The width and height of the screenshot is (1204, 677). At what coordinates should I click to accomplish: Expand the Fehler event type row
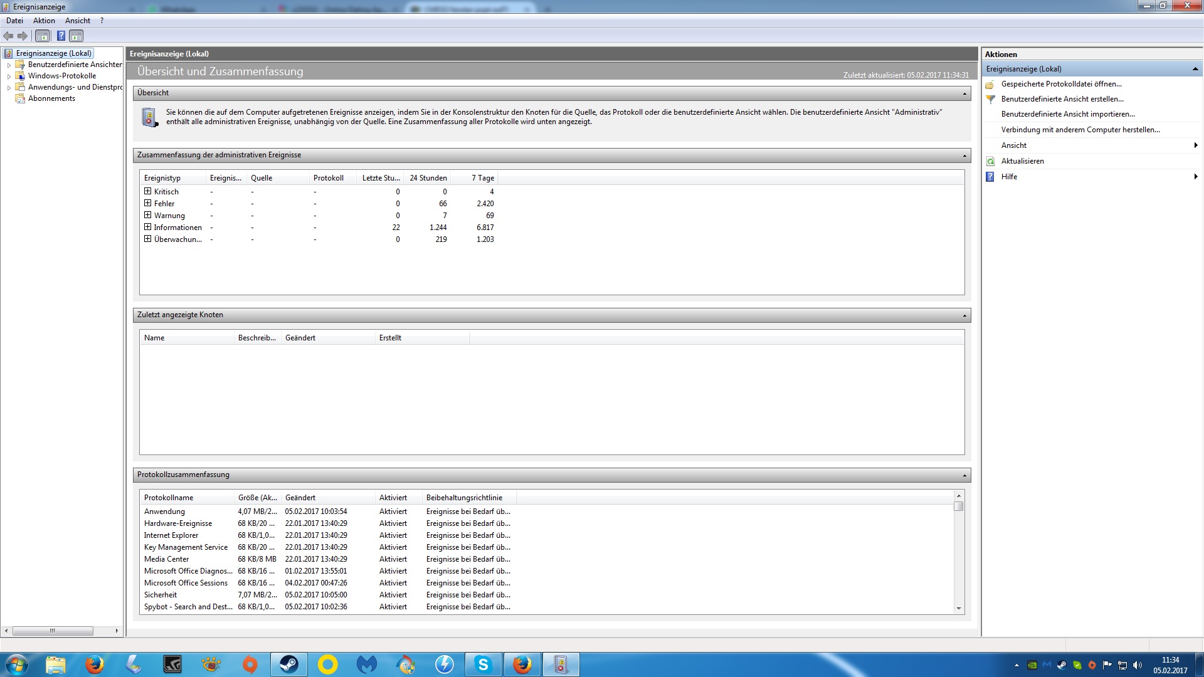[147, 203]
